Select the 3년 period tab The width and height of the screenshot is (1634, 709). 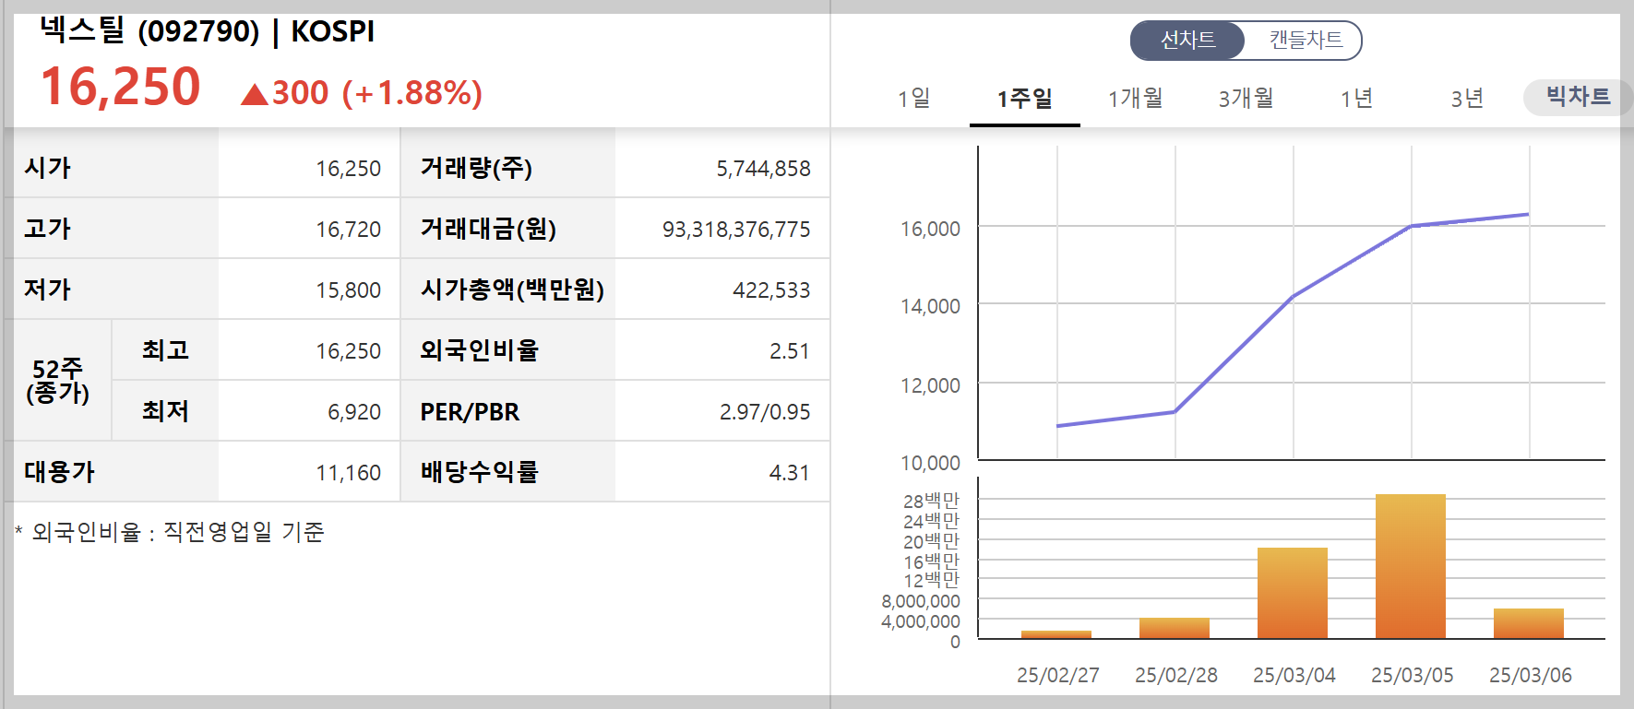(x=1468, y=98)
